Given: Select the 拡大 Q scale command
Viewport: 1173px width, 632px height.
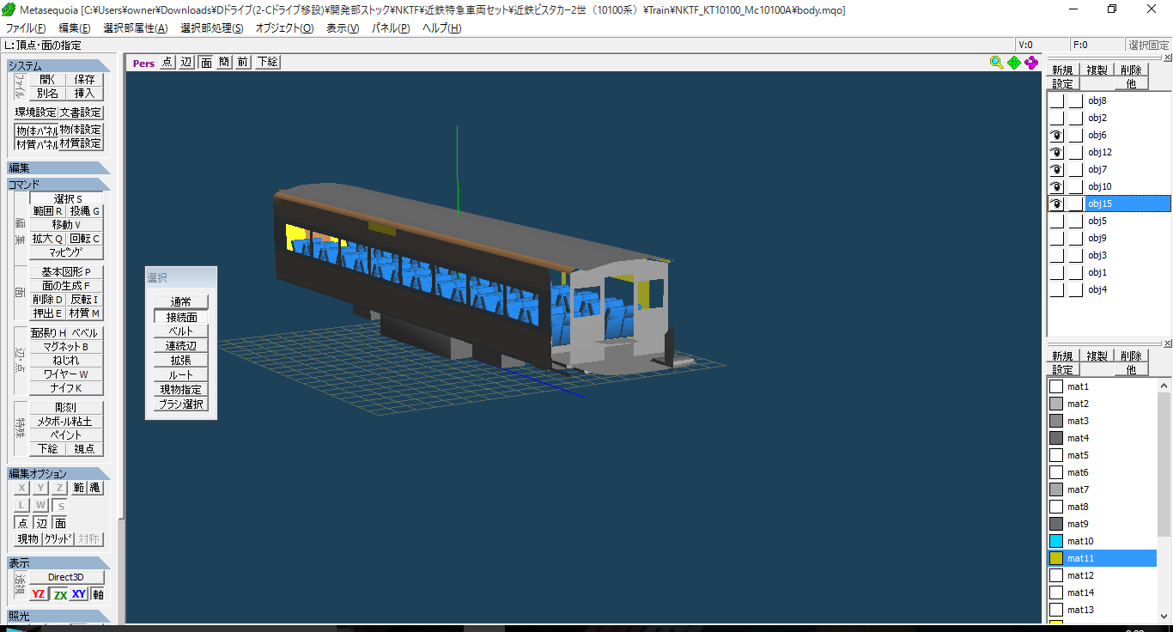Looking at the screenshot, I should point(48,239).
